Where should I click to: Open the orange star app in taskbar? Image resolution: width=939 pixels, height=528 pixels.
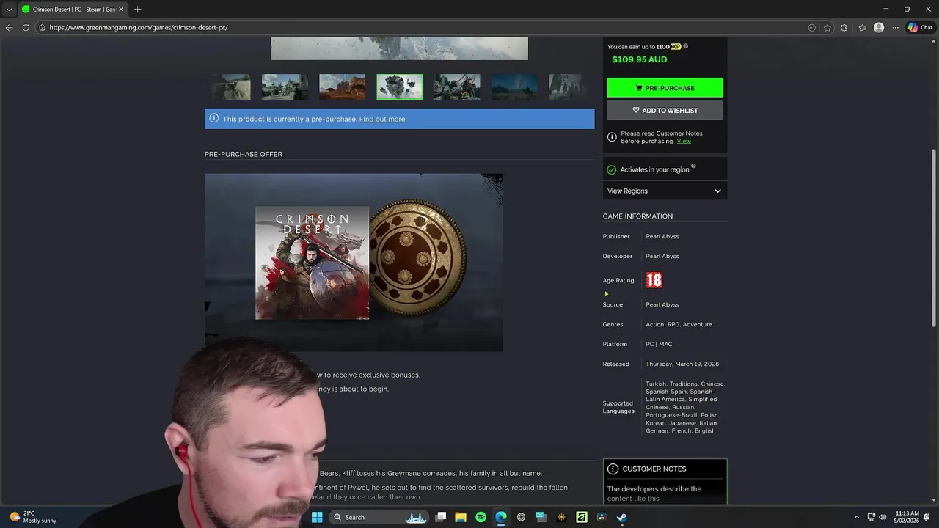click(561, 517)
